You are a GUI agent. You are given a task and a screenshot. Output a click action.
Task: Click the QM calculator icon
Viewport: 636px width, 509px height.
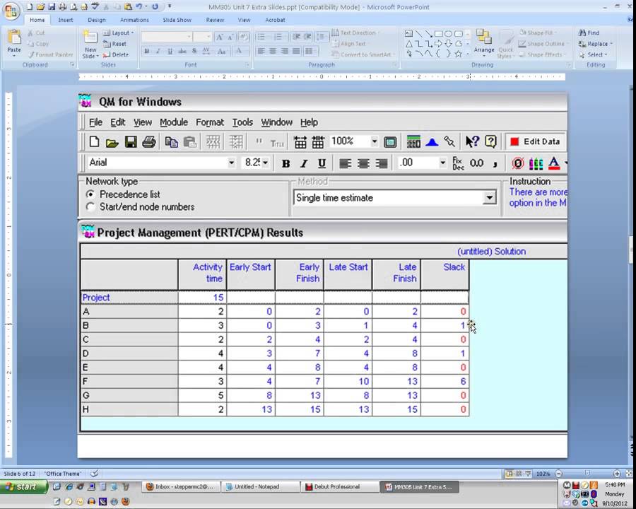[413, 141]
